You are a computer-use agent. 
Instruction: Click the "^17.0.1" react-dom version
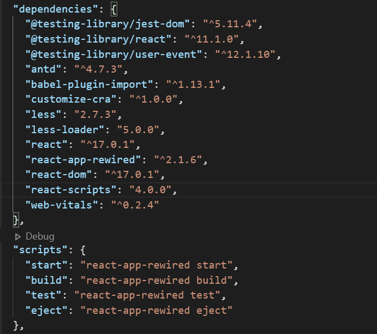point(132,175)
